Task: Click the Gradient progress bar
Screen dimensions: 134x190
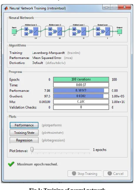Action: (81, 96)
